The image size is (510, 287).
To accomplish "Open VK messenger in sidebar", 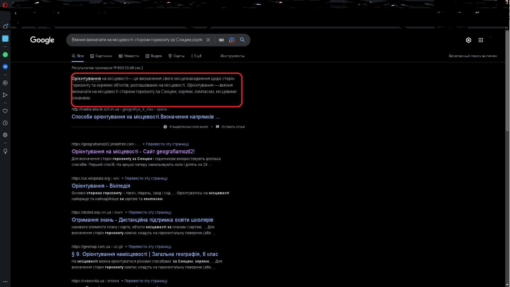I will point(5,67).
